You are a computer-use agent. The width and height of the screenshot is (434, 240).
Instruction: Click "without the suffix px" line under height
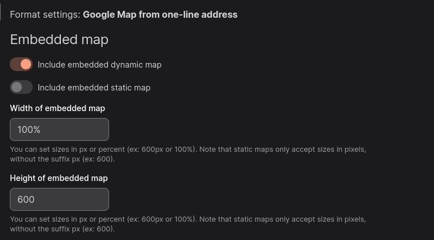point(62,229)
